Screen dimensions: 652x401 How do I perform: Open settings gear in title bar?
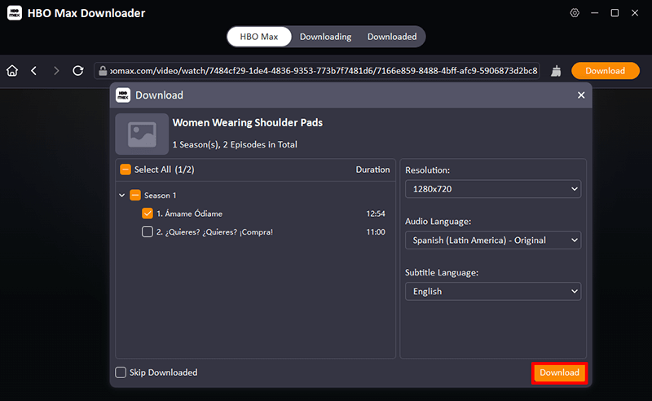[x=575, y=13]
